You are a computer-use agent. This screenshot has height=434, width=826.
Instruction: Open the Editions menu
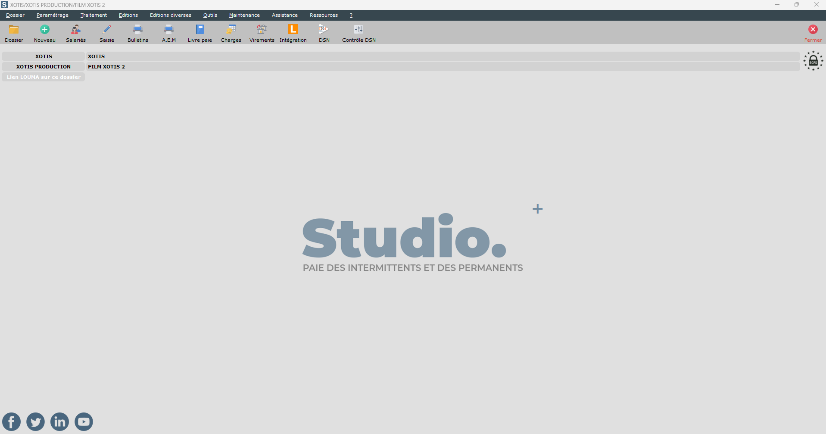[x=128, y=15]
